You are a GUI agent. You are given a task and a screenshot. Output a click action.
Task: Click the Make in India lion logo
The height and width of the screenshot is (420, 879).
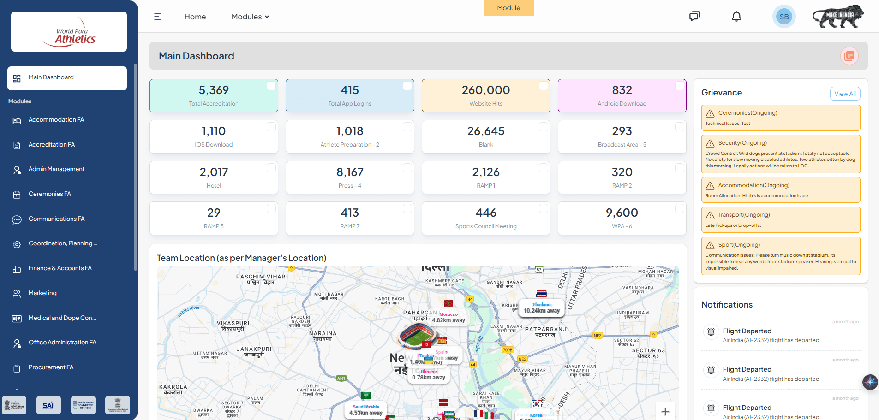pyautogui.click(x=838, y=17)
